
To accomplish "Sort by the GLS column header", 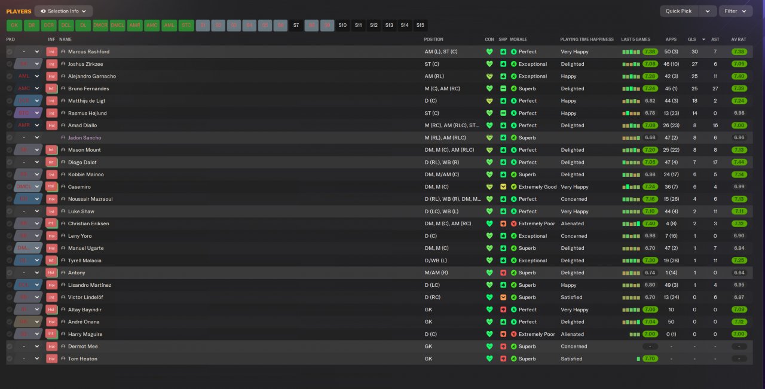I will click(x=692, y=39).
